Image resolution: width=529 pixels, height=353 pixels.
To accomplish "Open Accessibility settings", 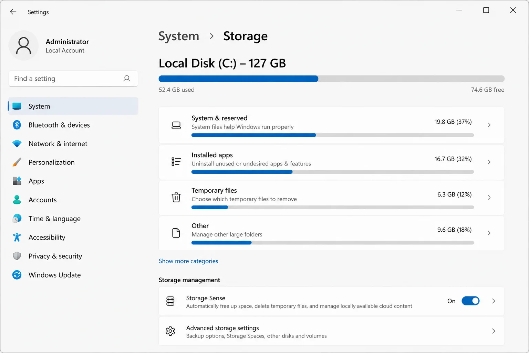I will click(x=73, y=237).
